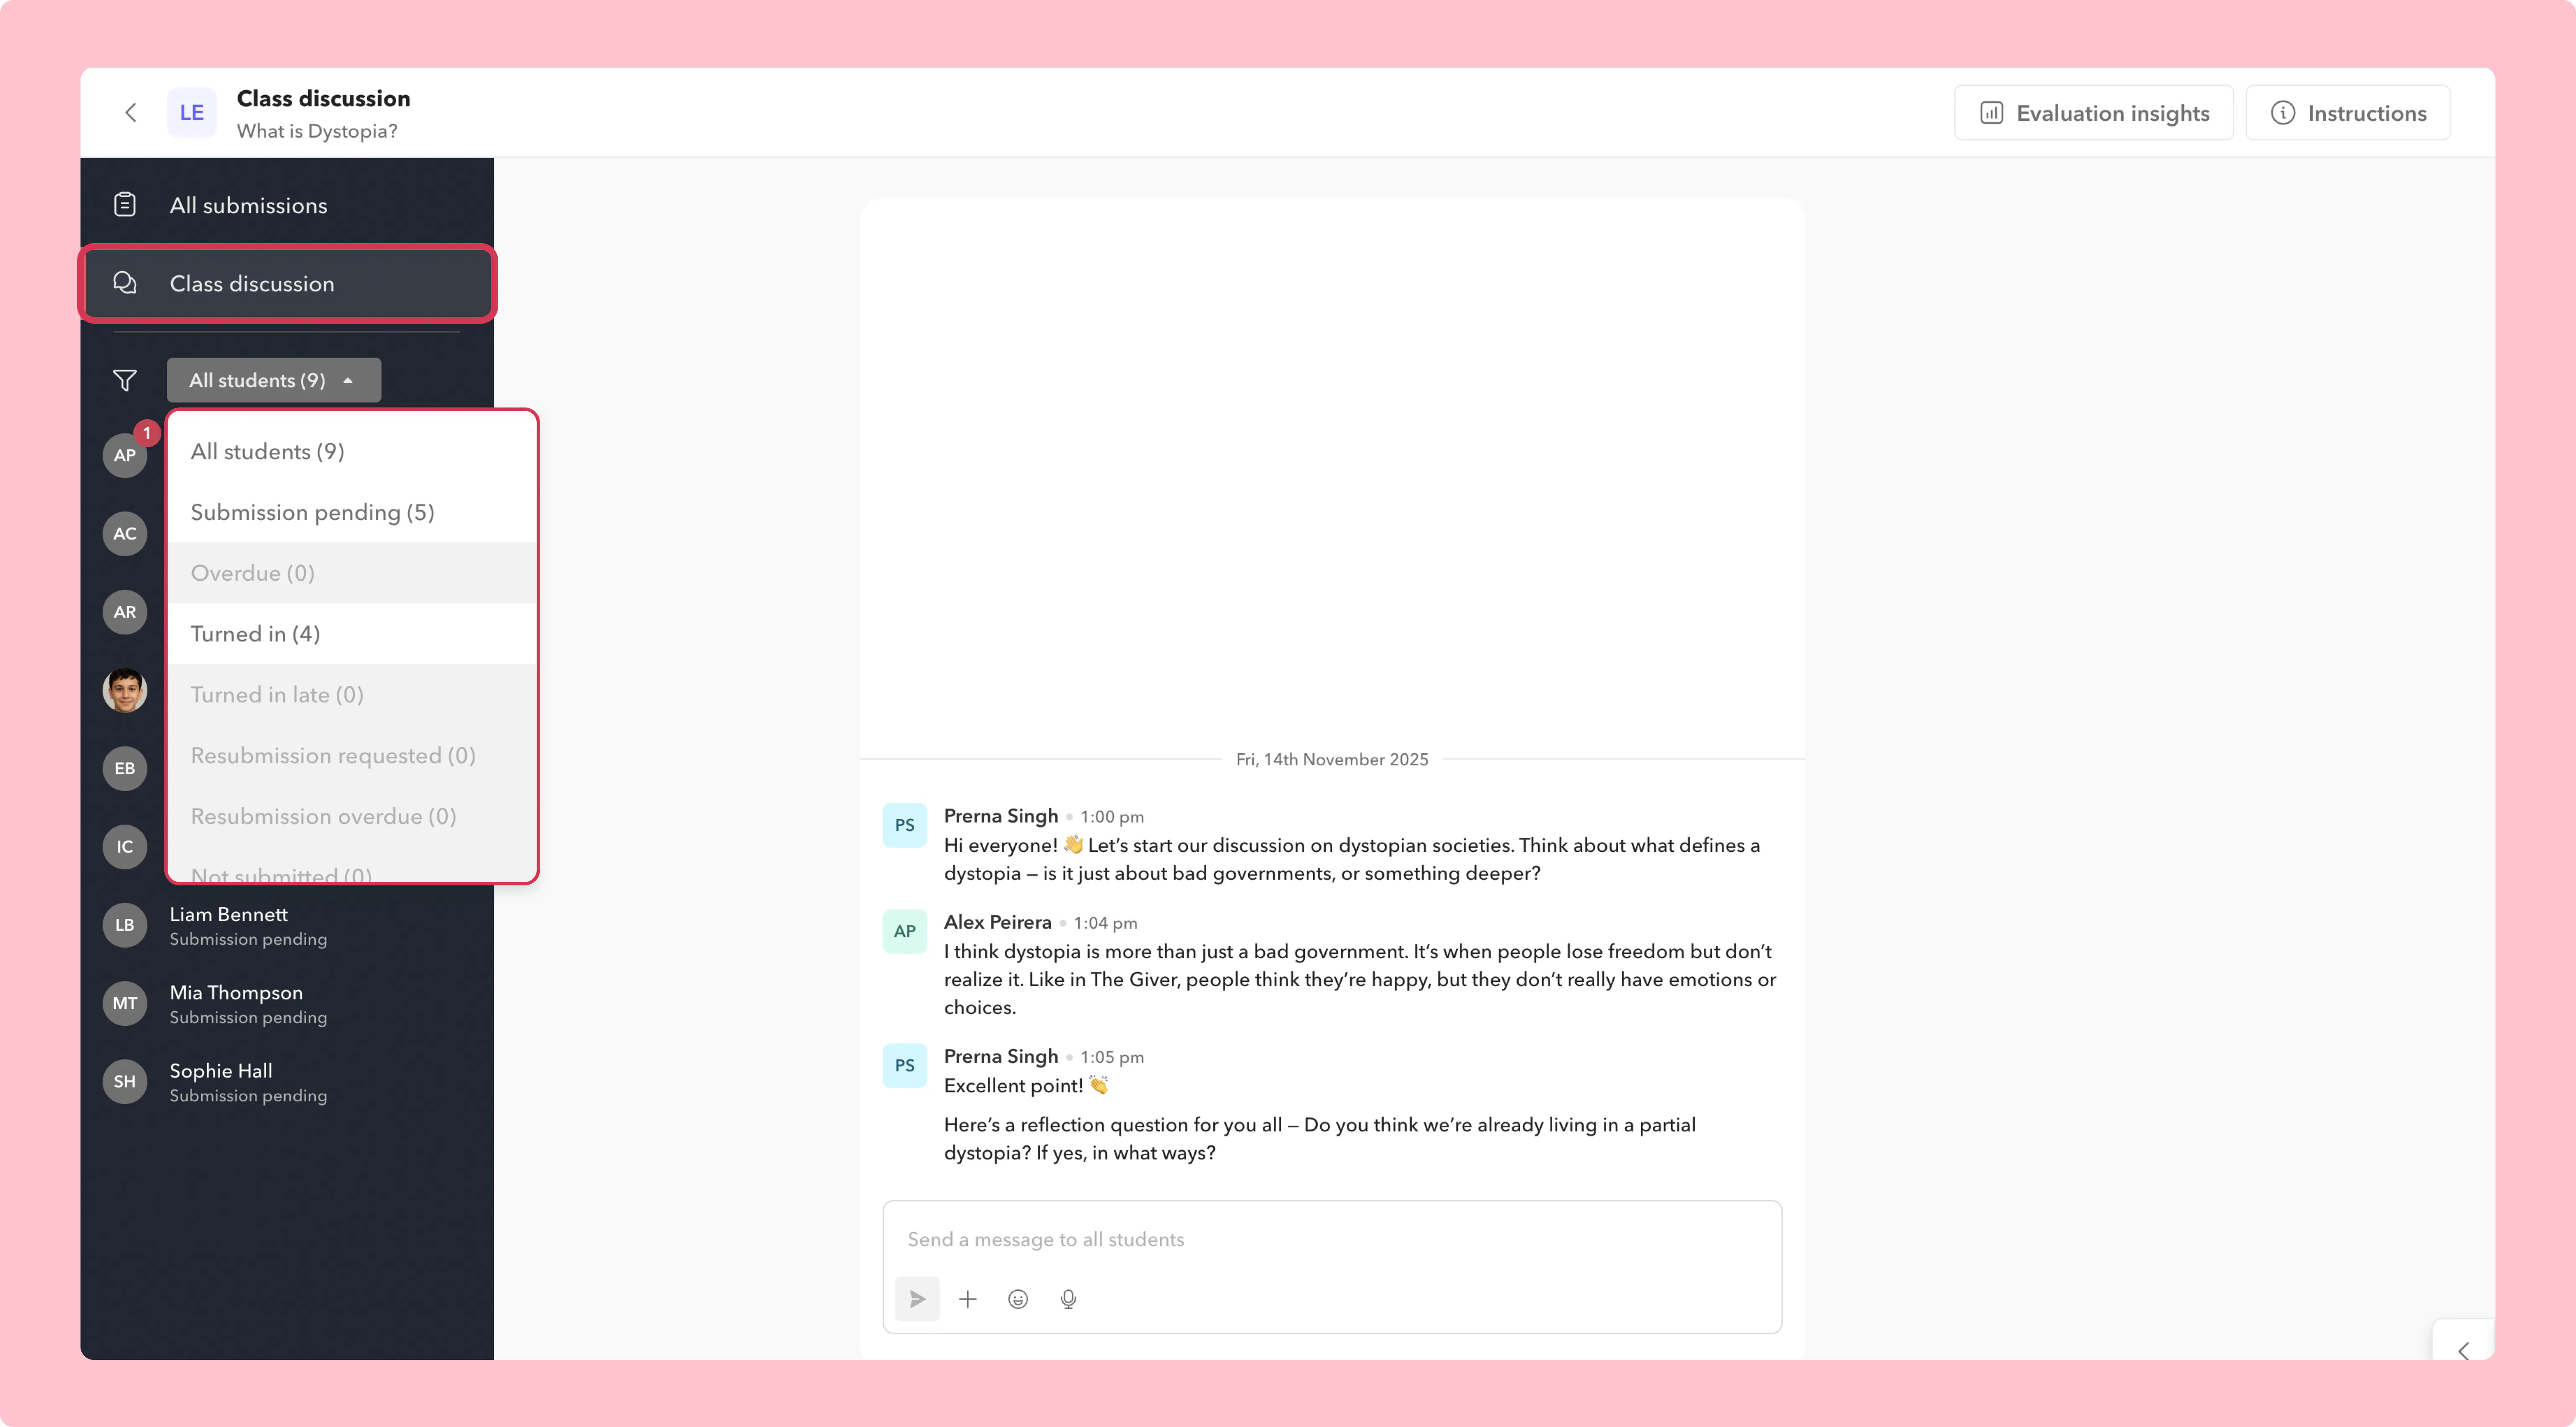2576x1427 pixels.
Task: Filter by Turned in (4)
Action: [x=352, y=634]
